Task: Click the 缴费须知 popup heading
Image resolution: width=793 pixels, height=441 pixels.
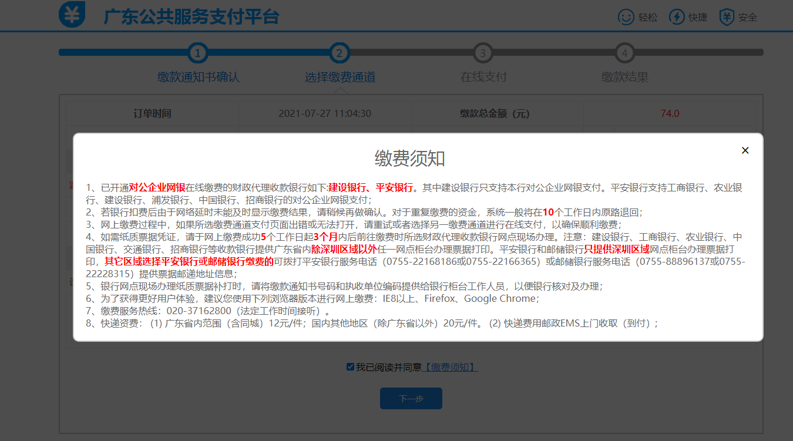Action: pos(409,159)
